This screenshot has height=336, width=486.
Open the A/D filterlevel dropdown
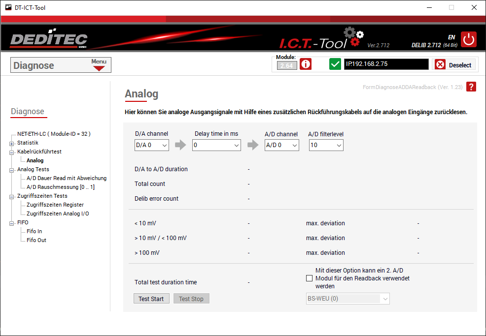(326, 145)
